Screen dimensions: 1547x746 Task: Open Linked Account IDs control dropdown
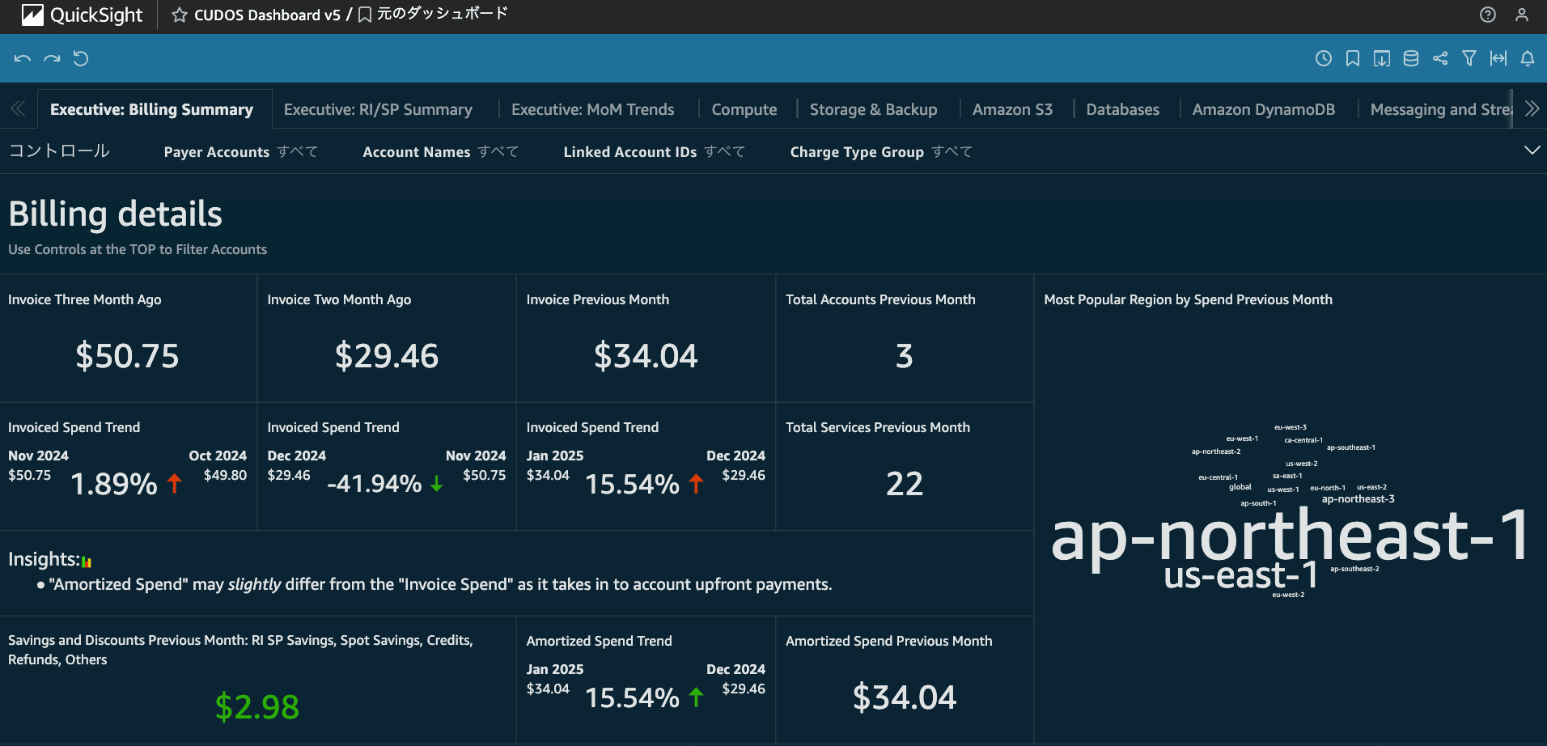[x=654, y=152]
